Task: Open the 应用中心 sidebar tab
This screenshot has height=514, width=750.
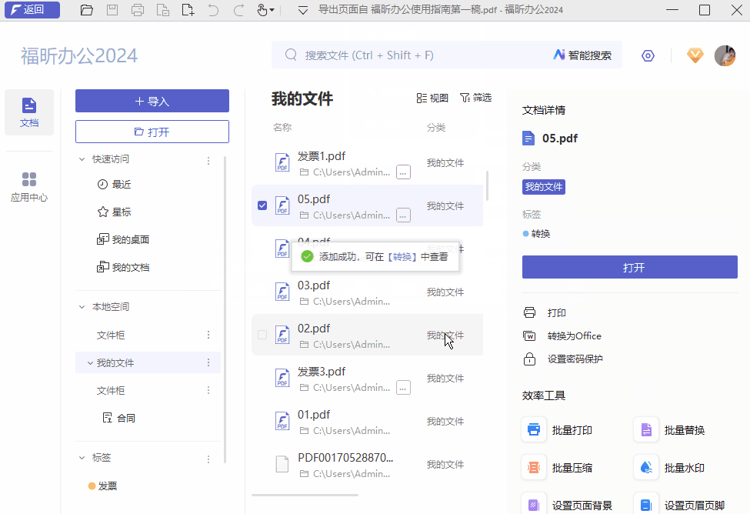Action: (29, 187)
